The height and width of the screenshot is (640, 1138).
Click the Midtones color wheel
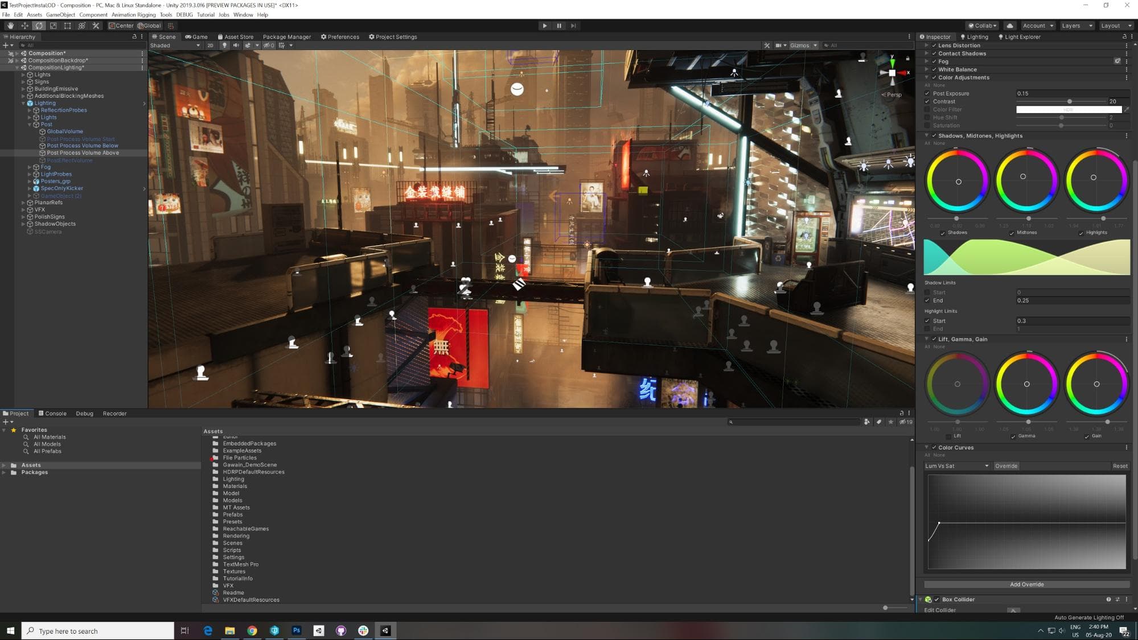pyautogui.click(x=1026, y=180)
